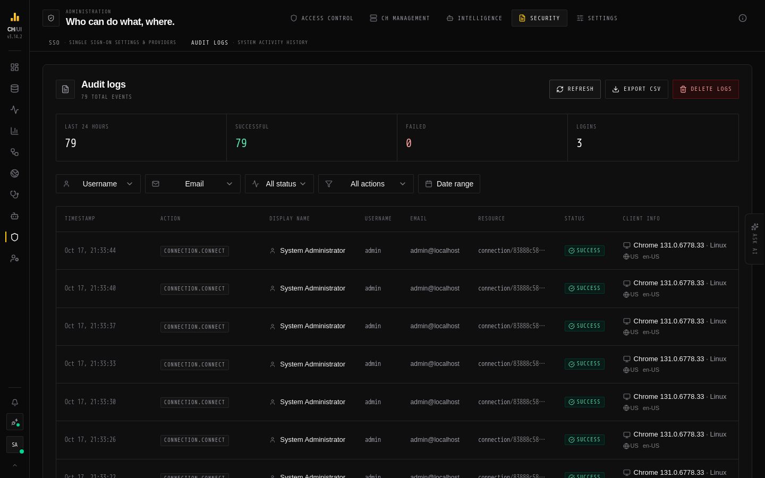The height and width of the screenshot is (478, 765).
Task: Select the Audit Logs sub-tab
Action: tap(249, 42)
